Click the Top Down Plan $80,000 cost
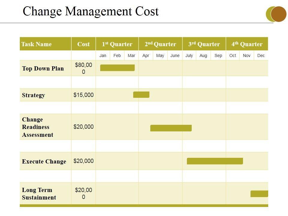 coord(83,68)
